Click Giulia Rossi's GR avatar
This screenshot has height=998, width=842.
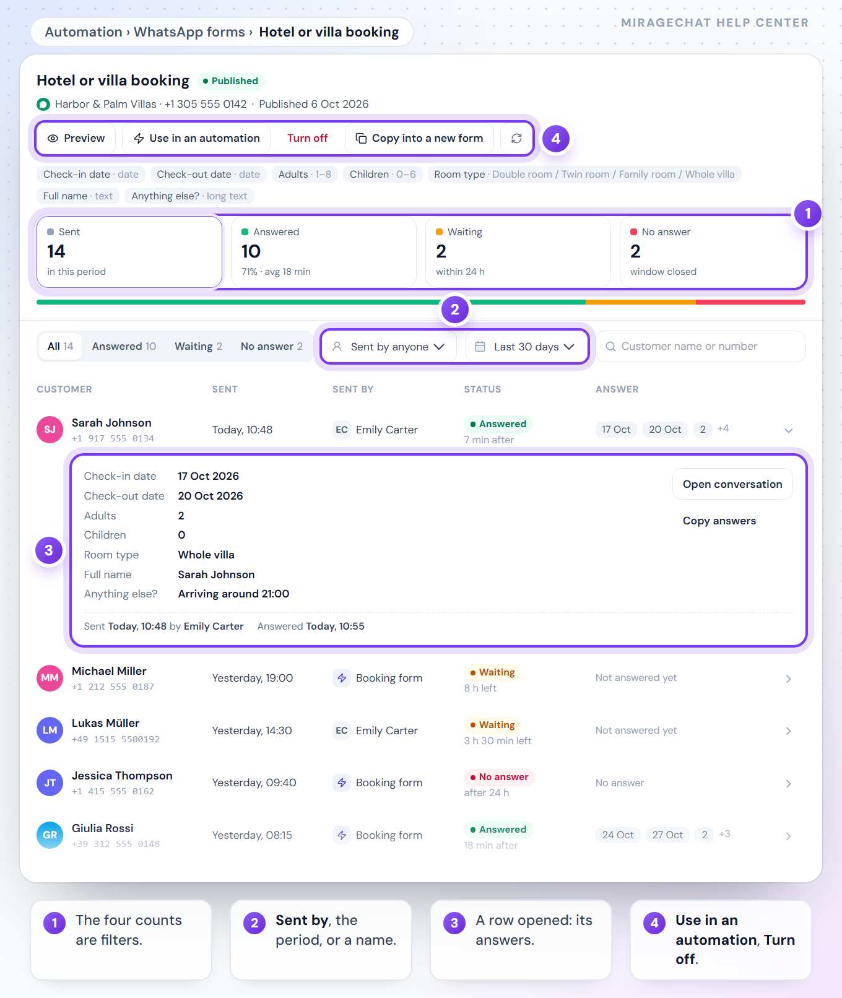pyautogui.click(x=50, y=835)
